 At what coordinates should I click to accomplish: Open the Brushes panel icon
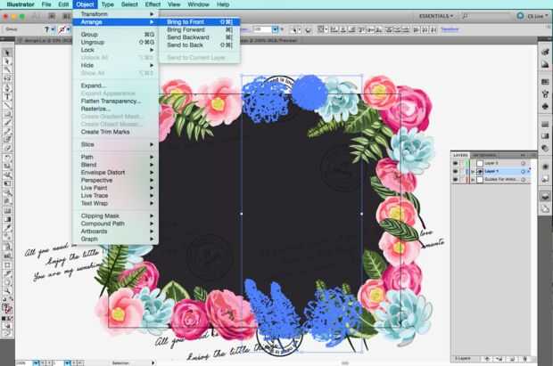[545, 94]
